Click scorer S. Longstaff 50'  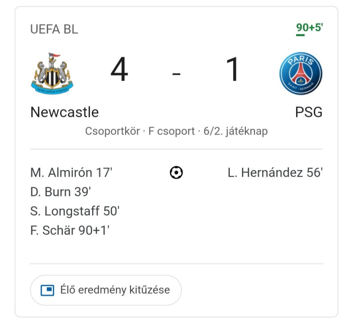75,211
